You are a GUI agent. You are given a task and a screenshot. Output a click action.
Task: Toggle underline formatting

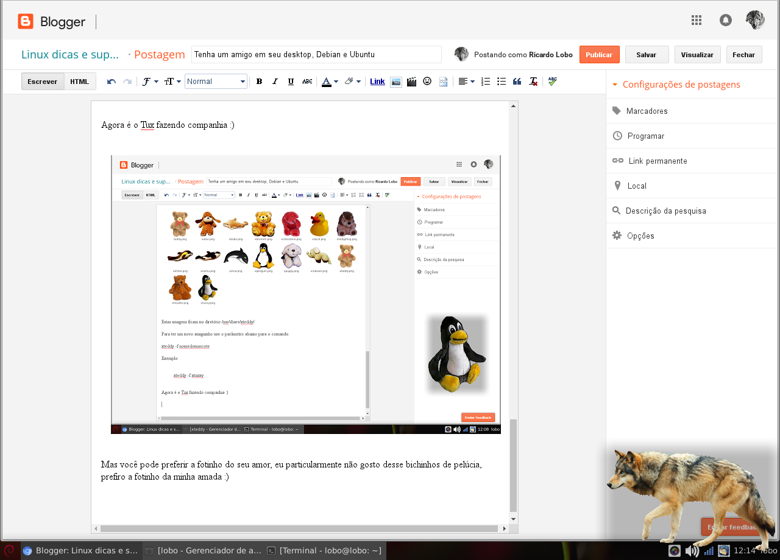[291, 82]
